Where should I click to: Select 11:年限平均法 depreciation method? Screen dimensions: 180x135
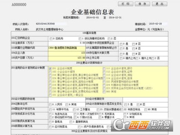pos(50,109)
